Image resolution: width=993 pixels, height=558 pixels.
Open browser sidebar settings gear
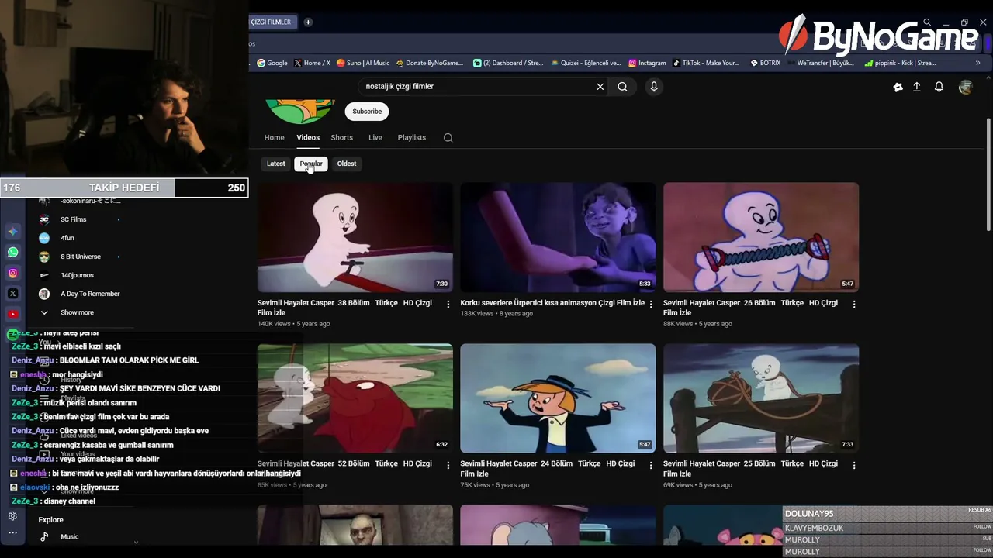[x=12, y=516]
